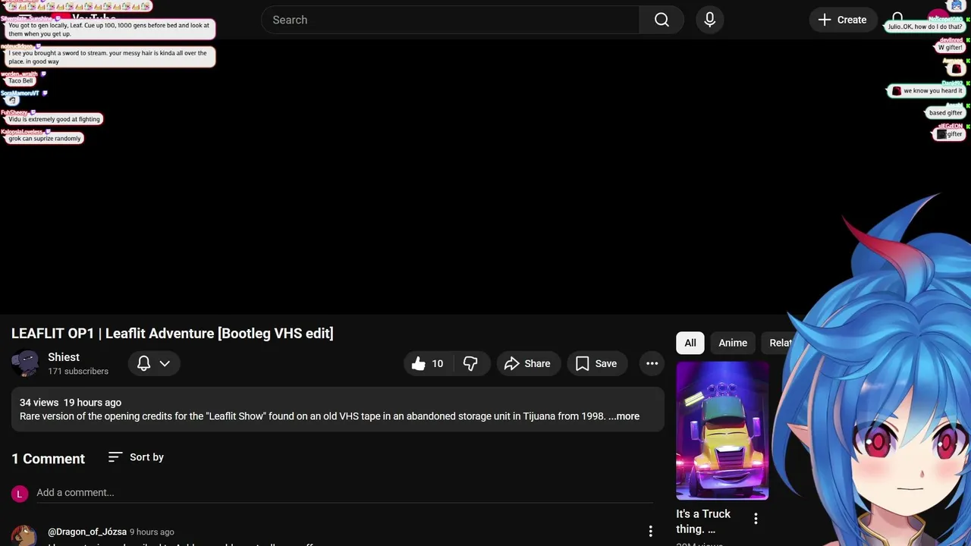Save the video to a playlist
The height and width of the screenshot is (546, 971).
[x=596, y=364]
